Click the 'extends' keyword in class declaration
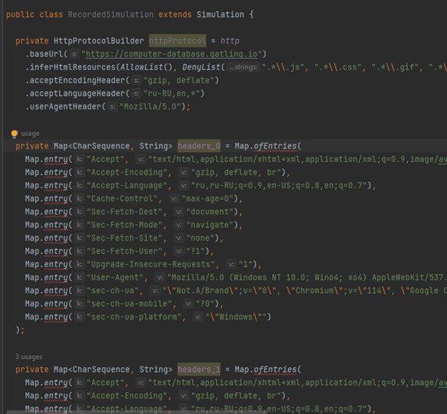The width and height of the screenshot is (447, 414). [175, 15]
